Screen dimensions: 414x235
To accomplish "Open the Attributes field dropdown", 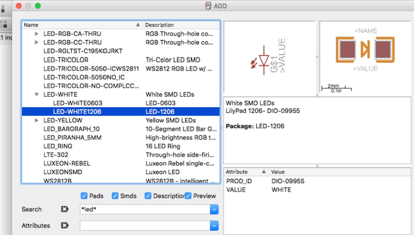I will [x=214, y=226].
